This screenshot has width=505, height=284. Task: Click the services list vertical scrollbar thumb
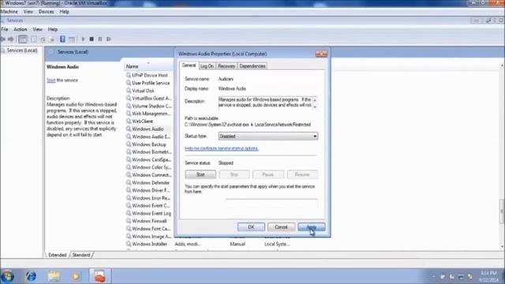point(502,212)
